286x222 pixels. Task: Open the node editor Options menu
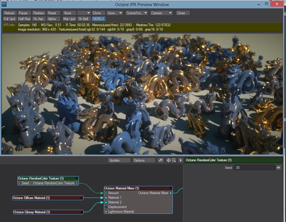point(144,160)
